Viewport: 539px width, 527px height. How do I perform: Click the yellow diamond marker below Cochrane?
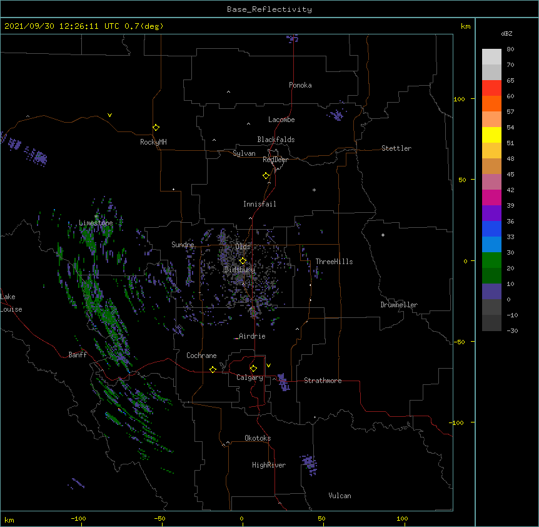point(213,369)
